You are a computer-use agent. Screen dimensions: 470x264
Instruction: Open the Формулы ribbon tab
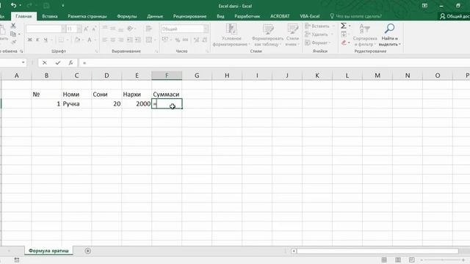[x=127, y=16]
